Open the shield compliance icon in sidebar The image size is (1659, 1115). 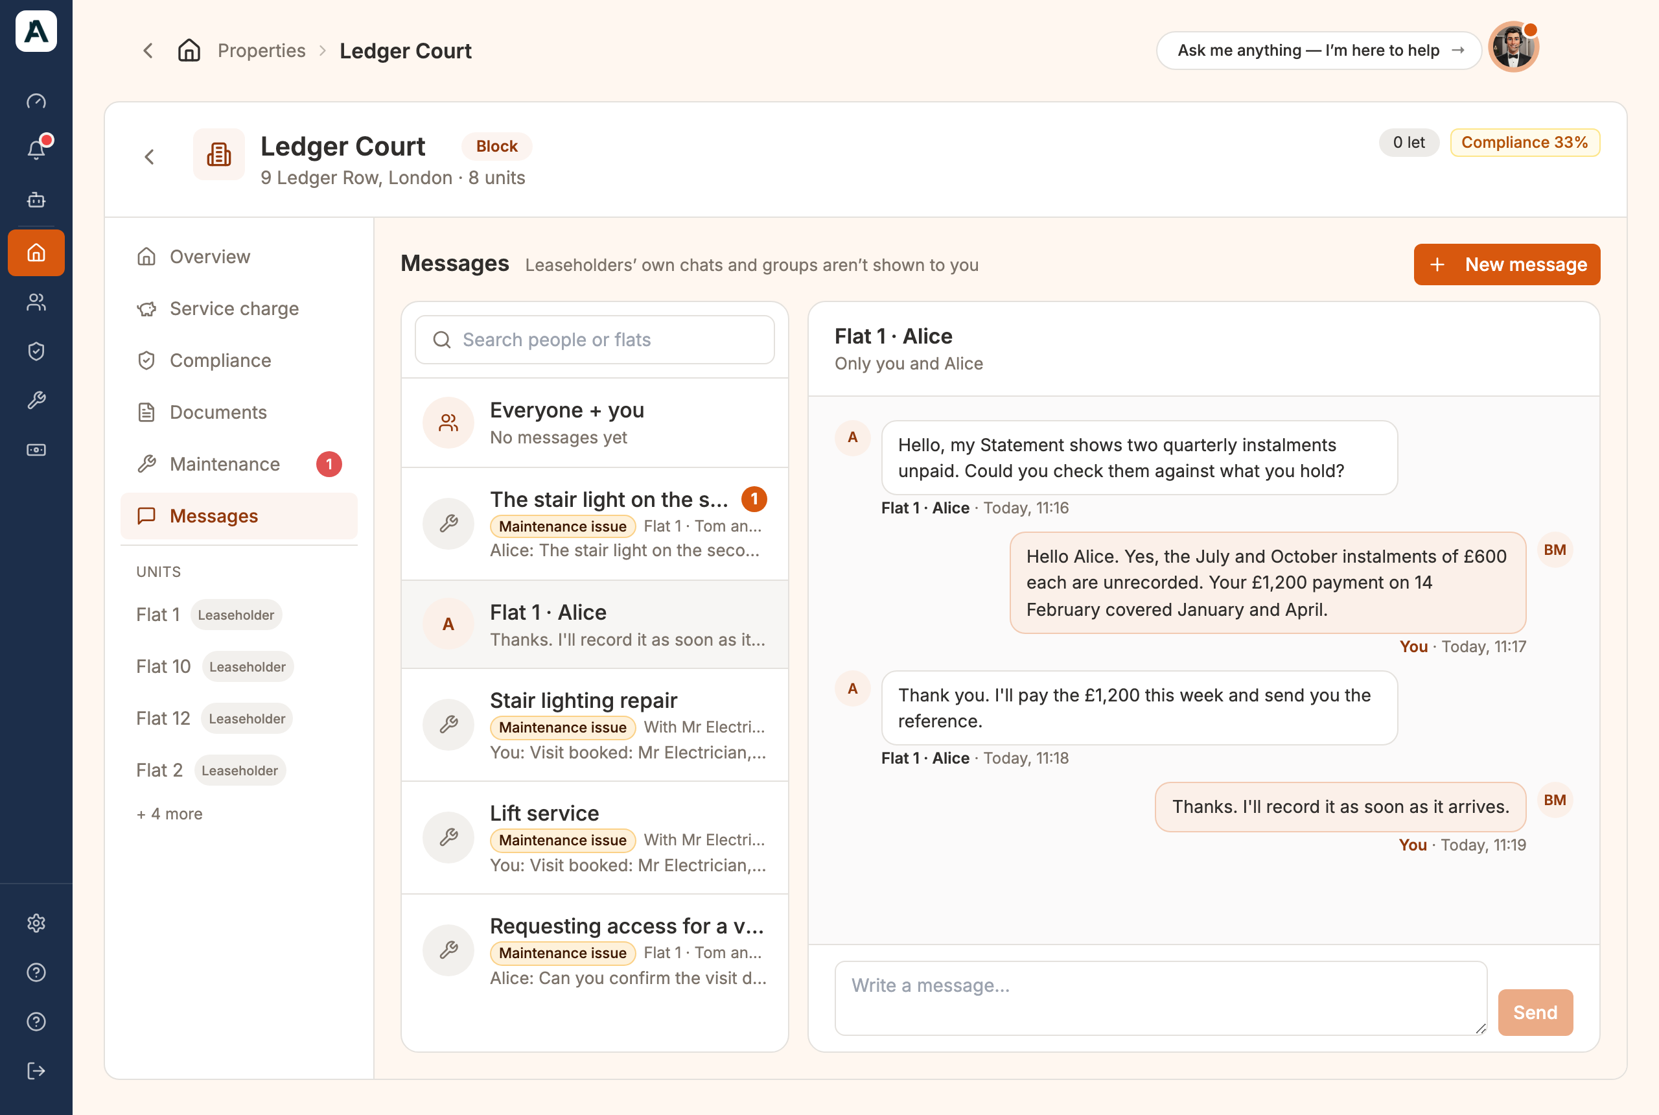click(36, 351)
